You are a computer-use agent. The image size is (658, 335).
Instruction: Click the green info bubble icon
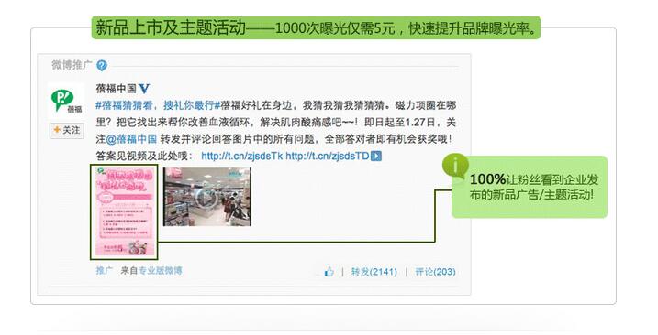click(x=455, y=166)
